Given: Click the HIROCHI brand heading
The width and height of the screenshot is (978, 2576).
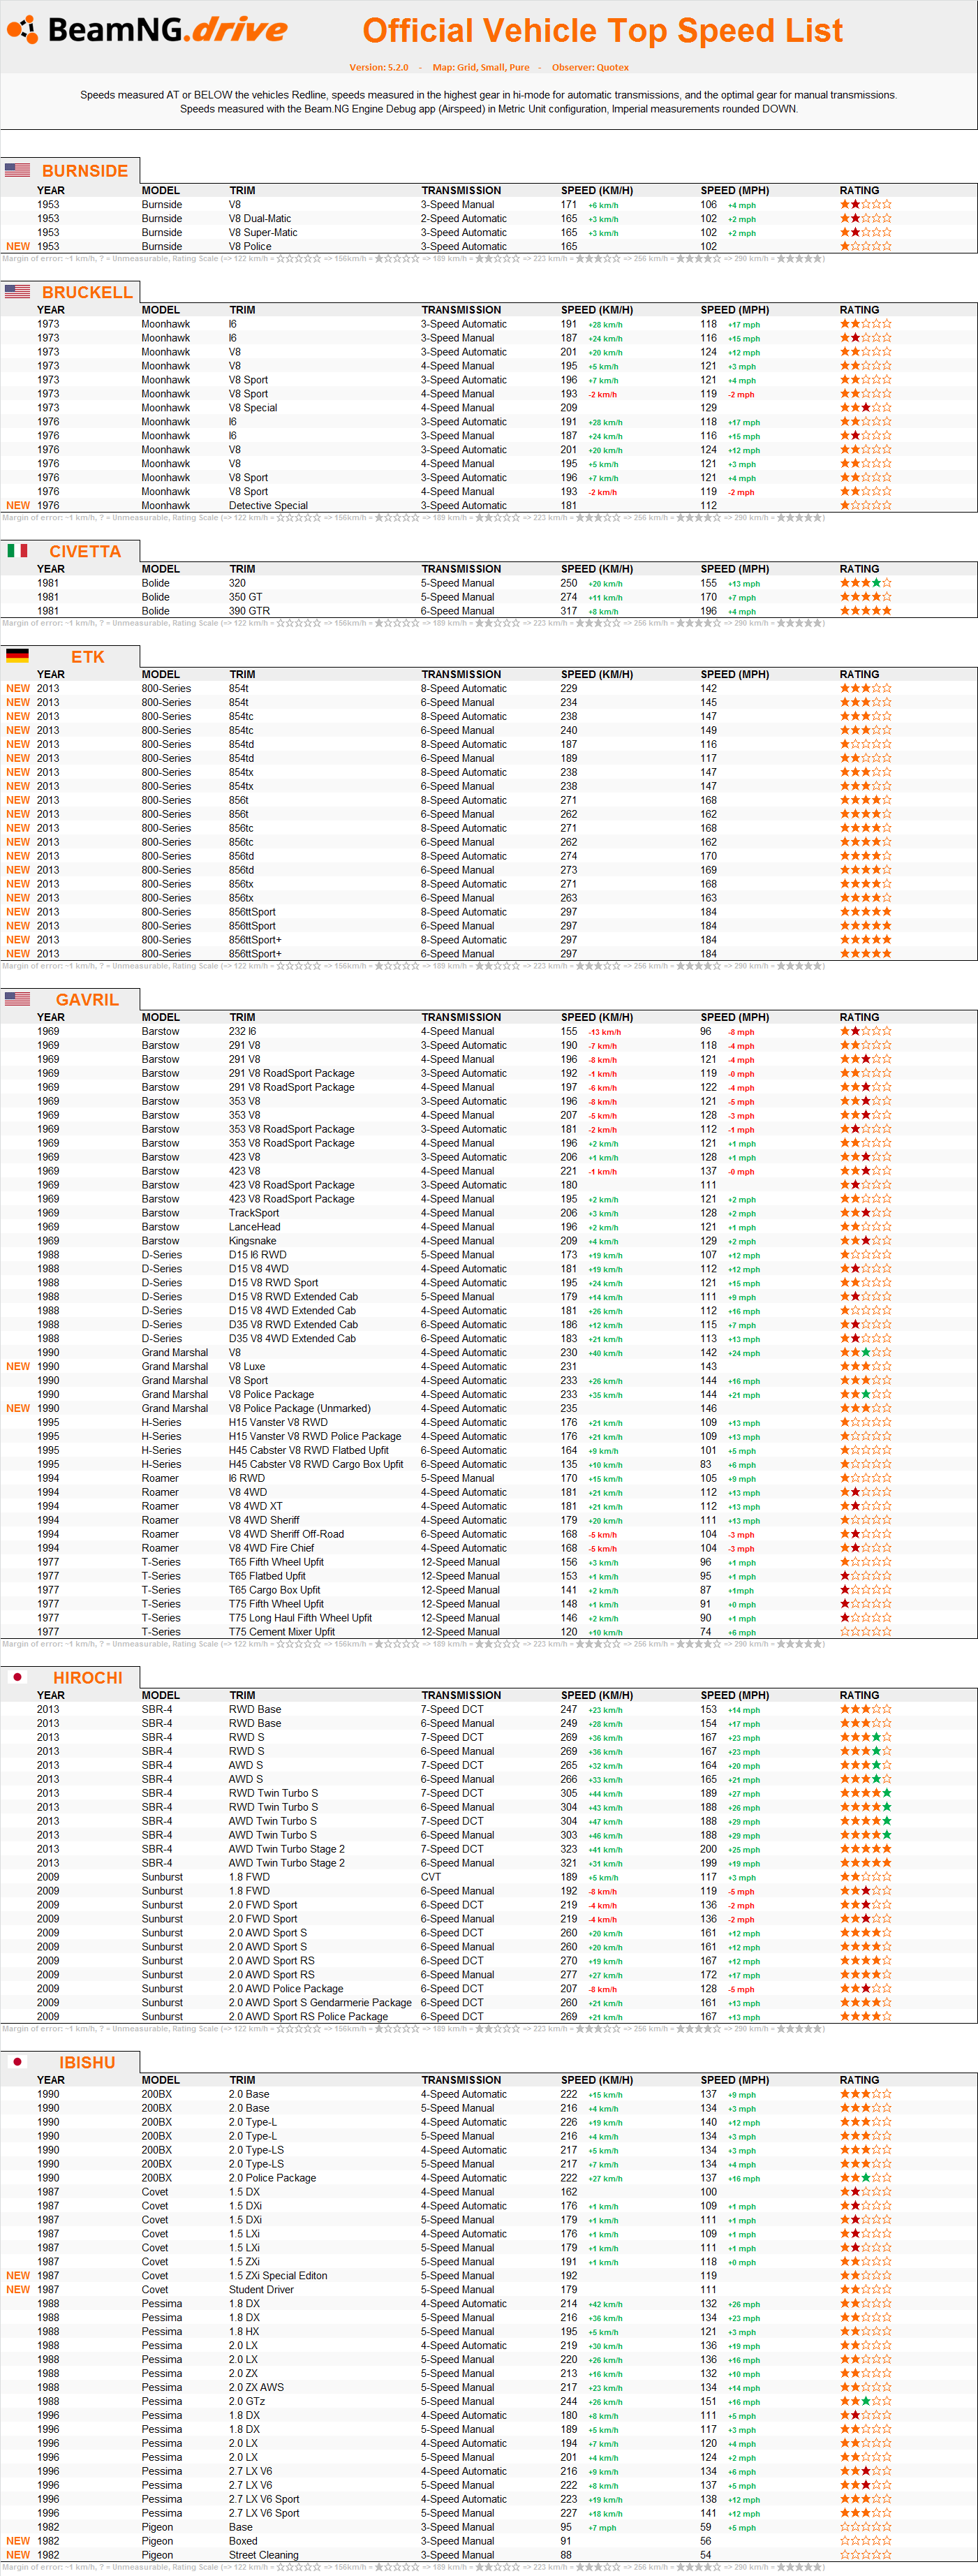Looking at the screenshot, I should tap(88, 1678).
